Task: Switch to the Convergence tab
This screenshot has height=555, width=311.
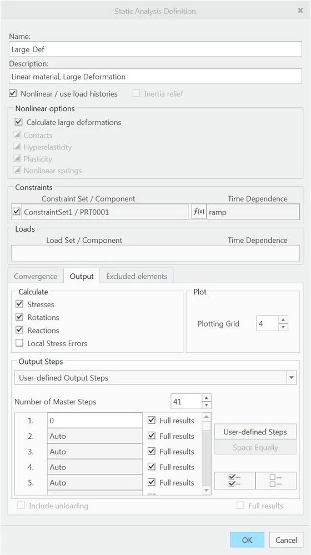Action: pyautogui.click(x=36, y=277)
